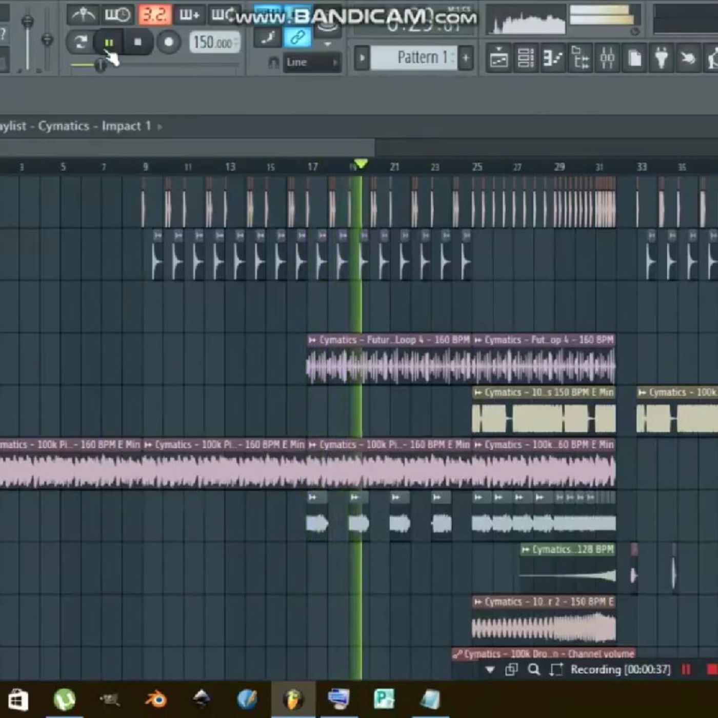Click the tempo field showing 150.000

[x=214, y=43]
